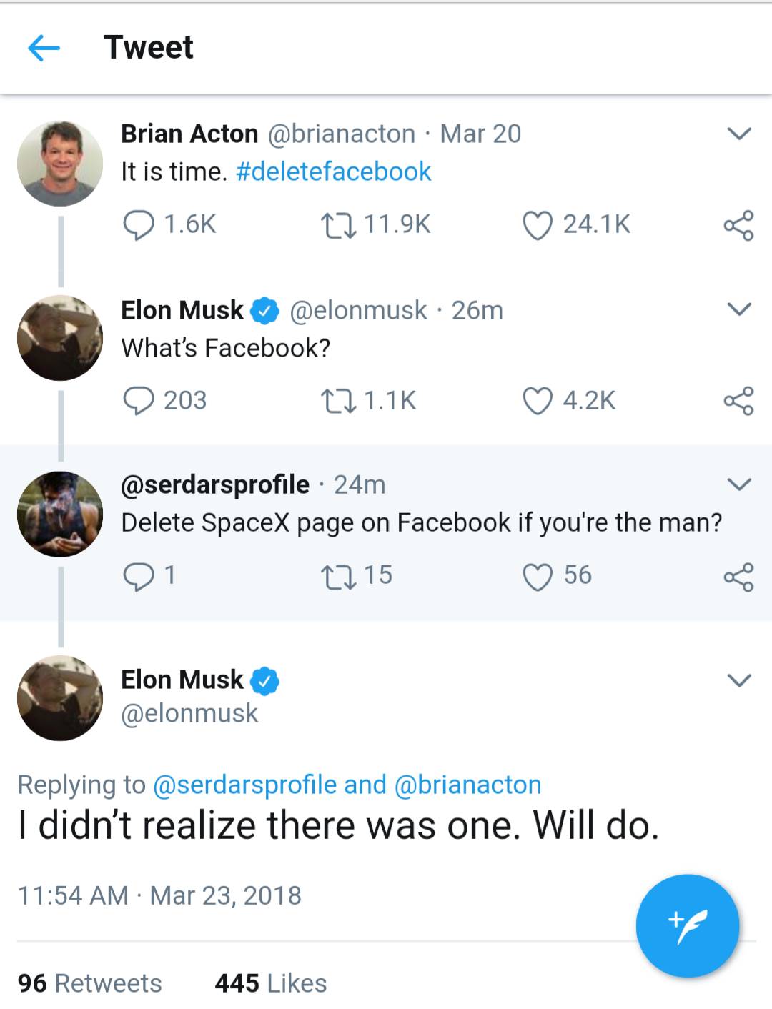This screenshot has width=772, height=1009.
Task: Tap Elon Musk's verified badge
Action: point(263,309)
